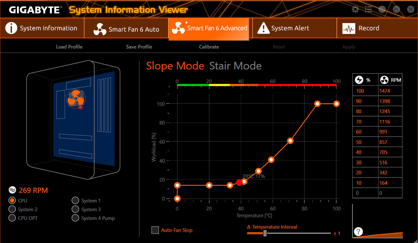Enable the Auto-Fan Stop checkbox
Viewport: 418px width, 243px height.
(155, 230)
